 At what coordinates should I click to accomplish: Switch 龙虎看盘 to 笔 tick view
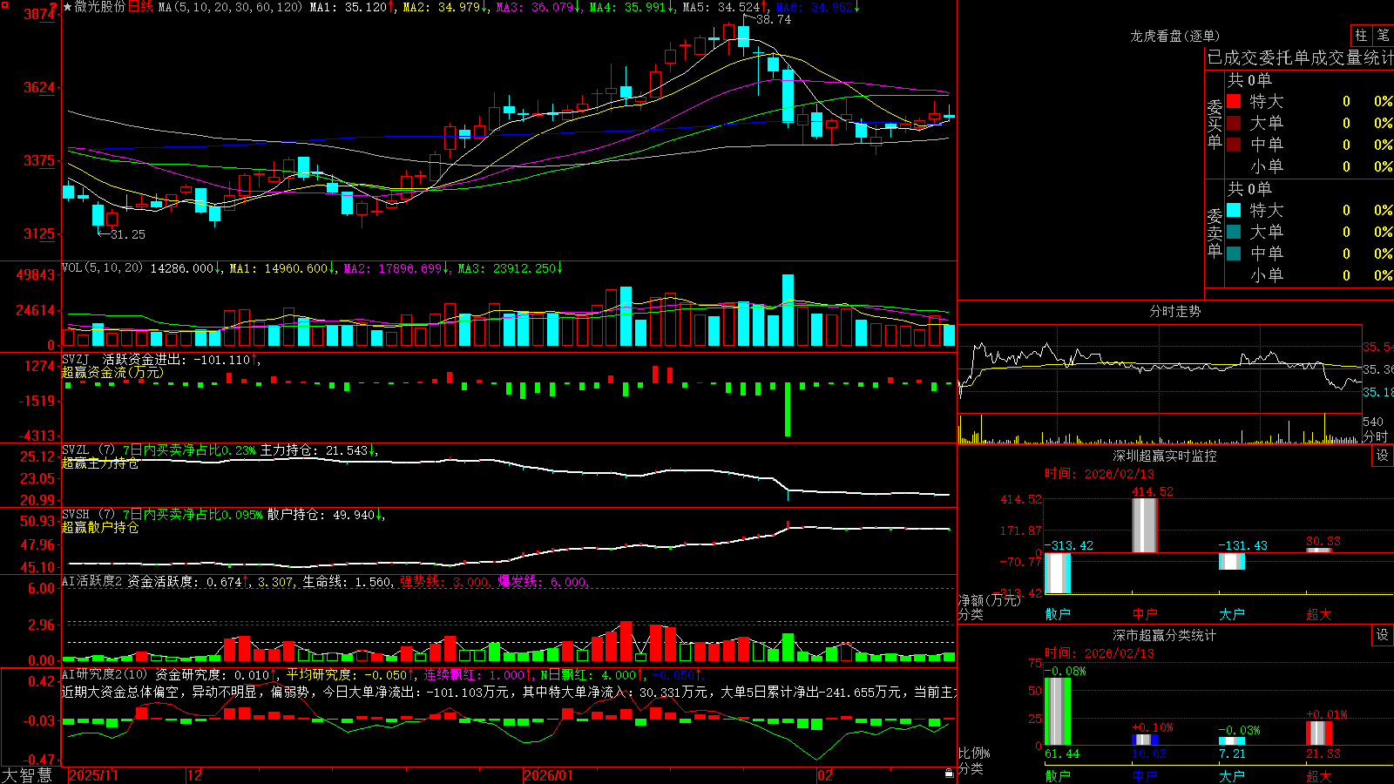[1383, 35]
